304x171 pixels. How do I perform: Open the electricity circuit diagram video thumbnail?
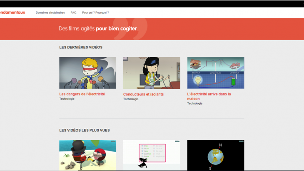pos(216,73)
